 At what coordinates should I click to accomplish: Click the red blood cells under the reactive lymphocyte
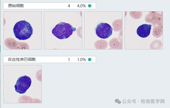[30, 99]
